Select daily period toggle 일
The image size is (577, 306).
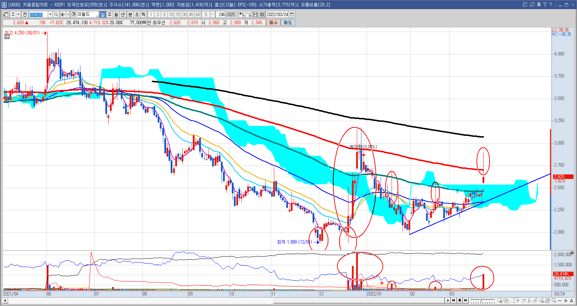tap(103, 14)
